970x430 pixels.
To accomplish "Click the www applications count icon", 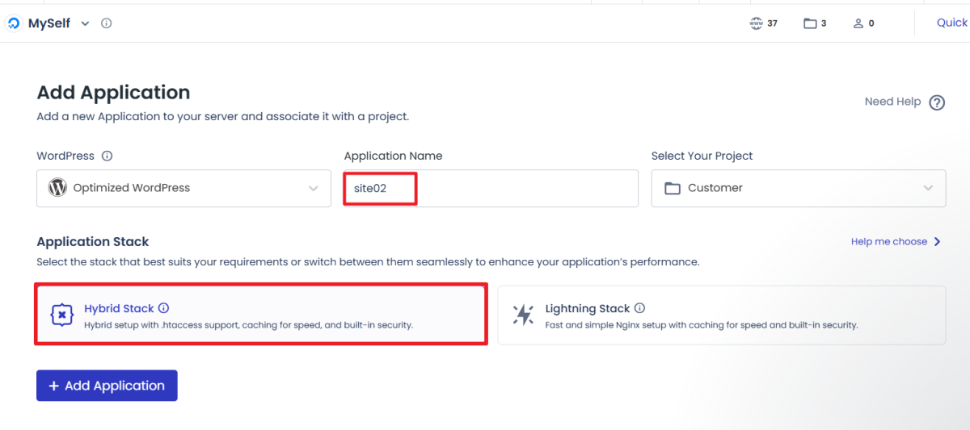I will coord(757,23).
